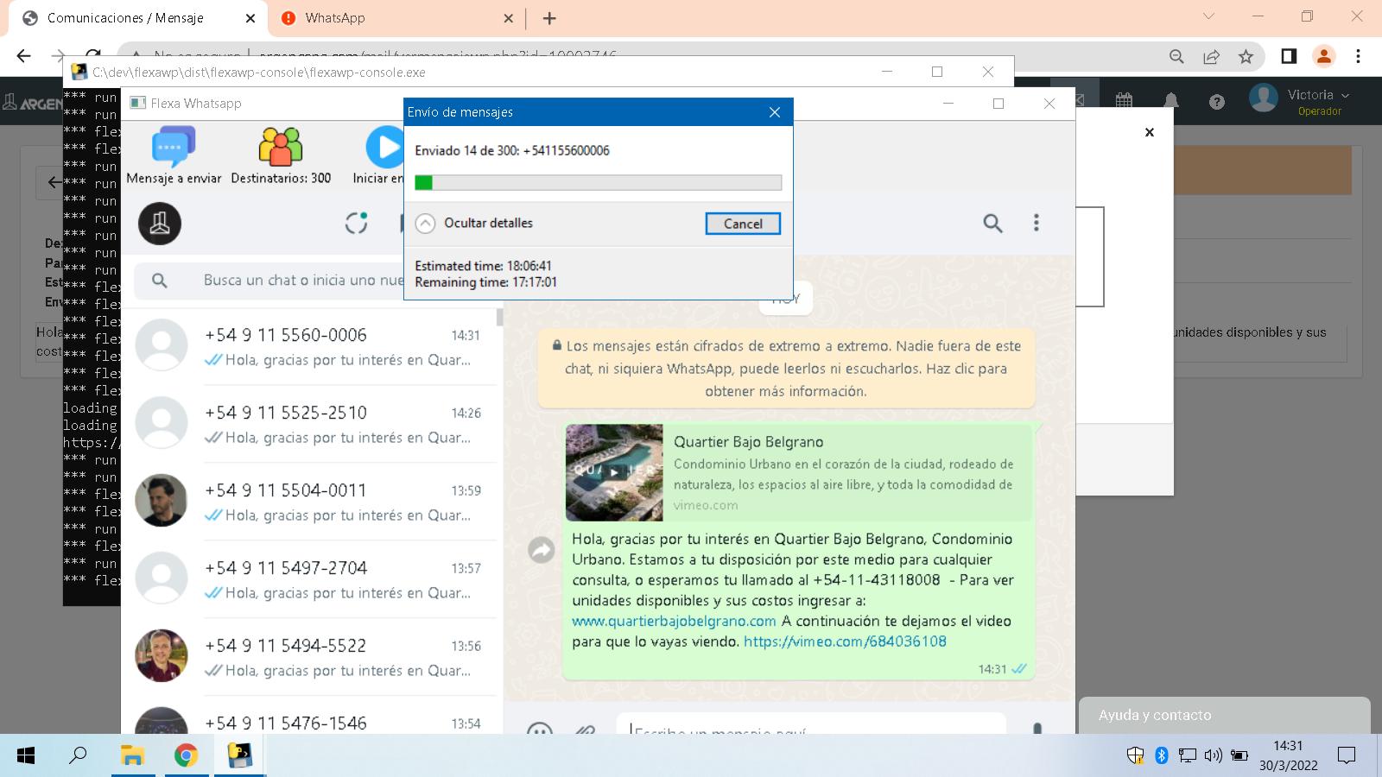This screenshot has width=1382, height=777.
Task: Open notifications bell in the Argencons header
Action: (1171, 101)
